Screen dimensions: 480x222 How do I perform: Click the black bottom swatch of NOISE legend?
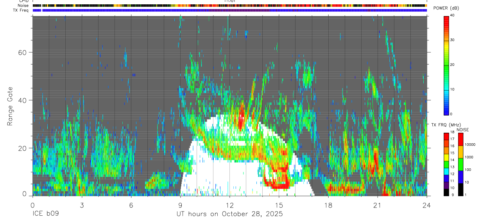coord(460,190)
